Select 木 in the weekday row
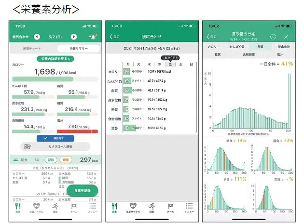Screen dimensions: 304x224 click(x=160, y=65)
